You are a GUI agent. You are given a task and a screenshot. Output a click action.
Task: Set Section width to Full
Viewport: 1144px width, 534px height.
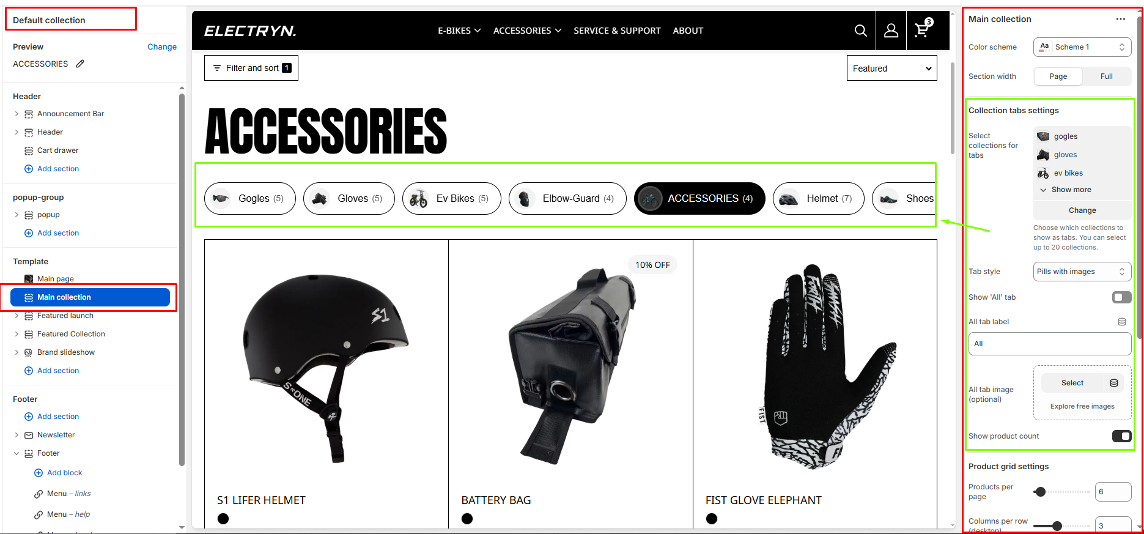click(1107, 76)
